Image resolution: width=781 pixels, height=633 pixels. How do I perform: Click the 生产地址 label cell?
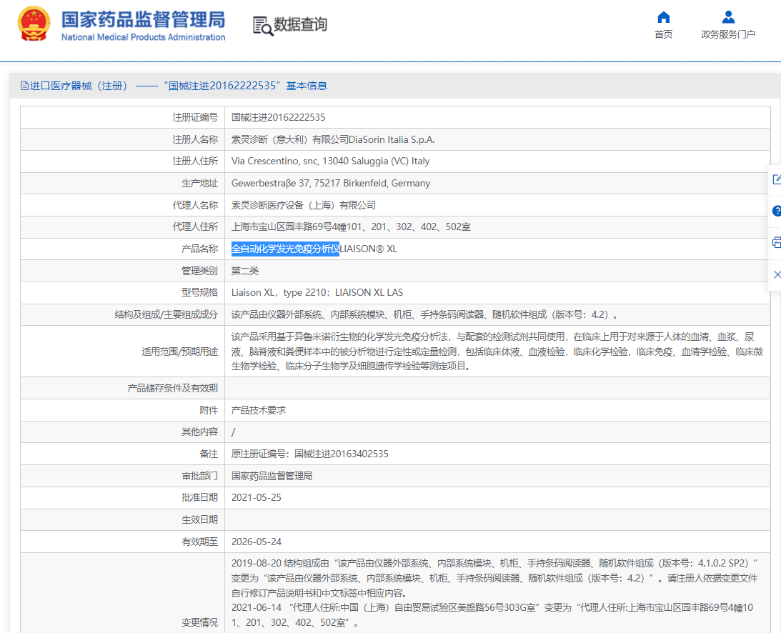click(x=122, y=184)
